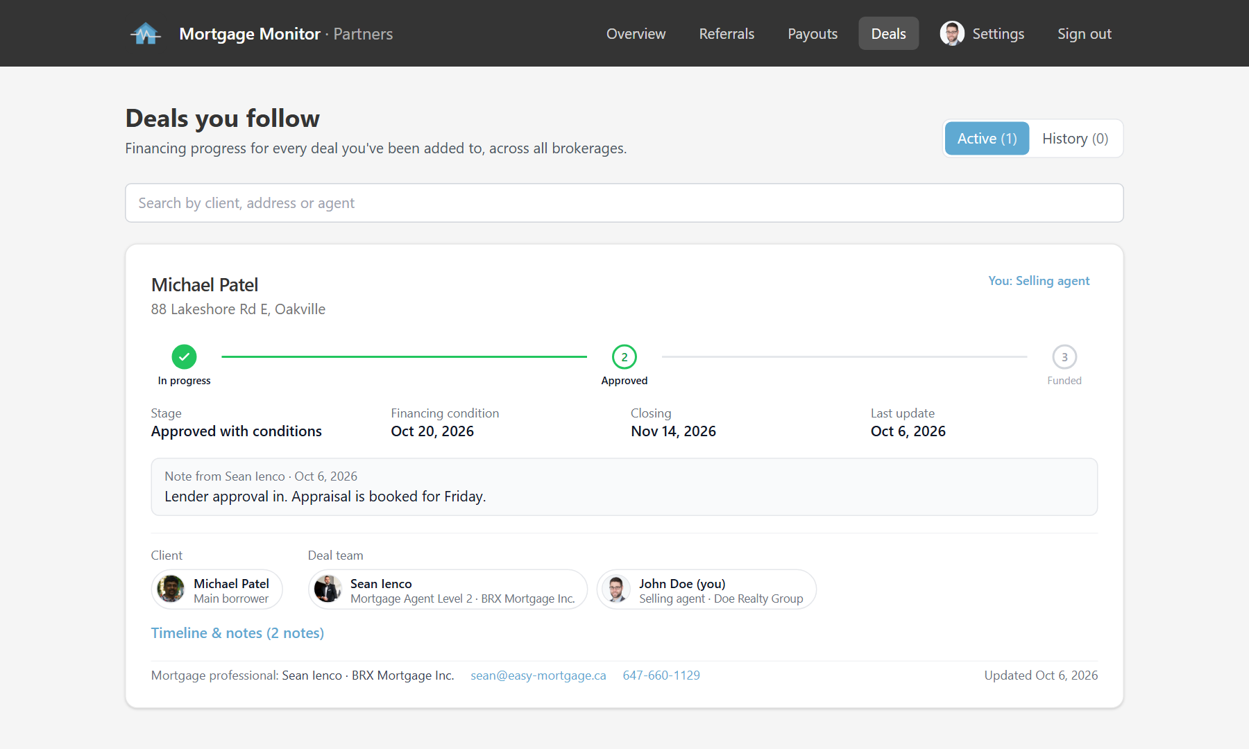Click John Doe's avatar photo
This screenshot has width=1249, height=749.
(616, 589)
